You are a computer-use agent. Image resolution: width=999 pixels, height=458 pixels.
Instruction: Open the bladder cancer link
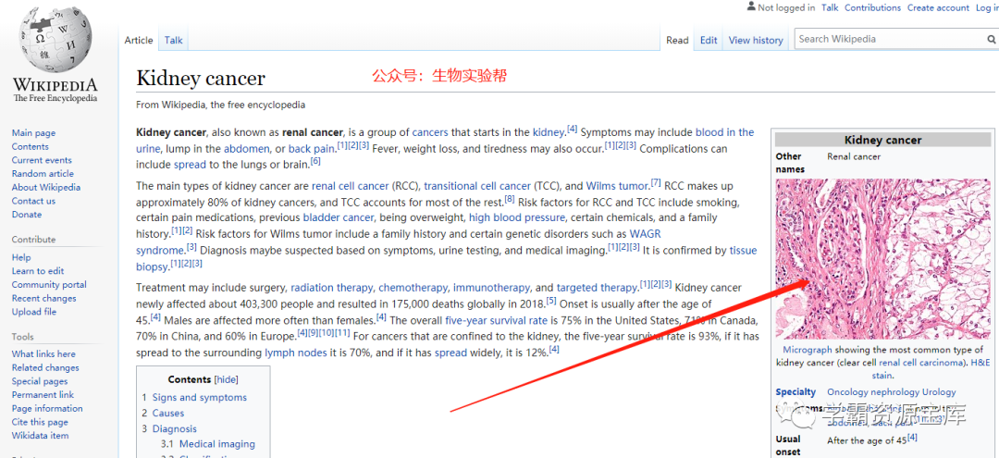coord(339,217)
